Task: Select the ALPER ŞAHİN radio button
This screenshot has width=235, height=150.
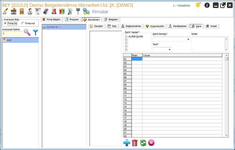Action: 126,37
